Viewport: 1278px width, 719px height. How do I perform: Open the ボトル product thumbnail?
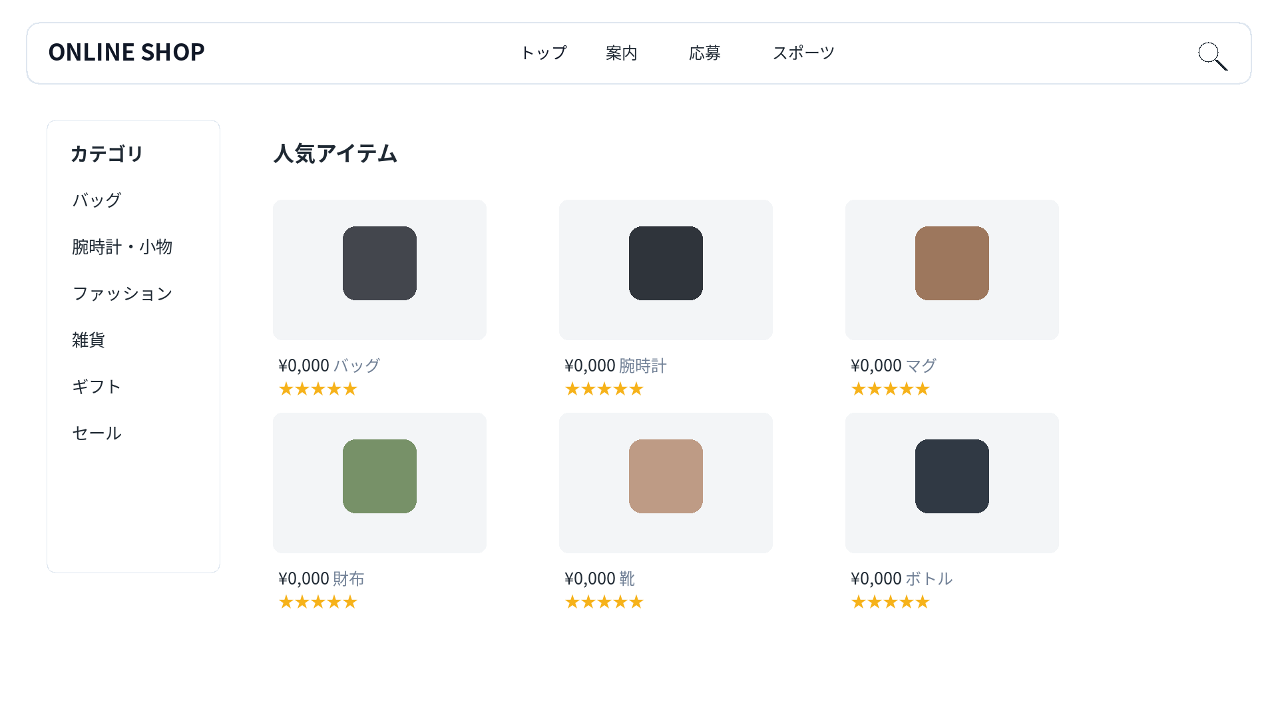(952, 483)
